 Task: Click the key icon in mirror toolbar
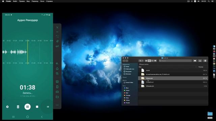(x=57, y=46)
